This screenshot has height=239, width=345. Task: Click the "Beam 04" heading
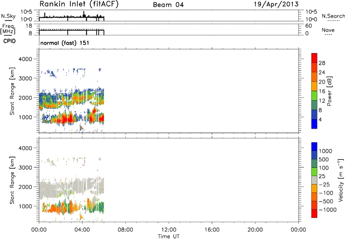click(x=168, y=5)
